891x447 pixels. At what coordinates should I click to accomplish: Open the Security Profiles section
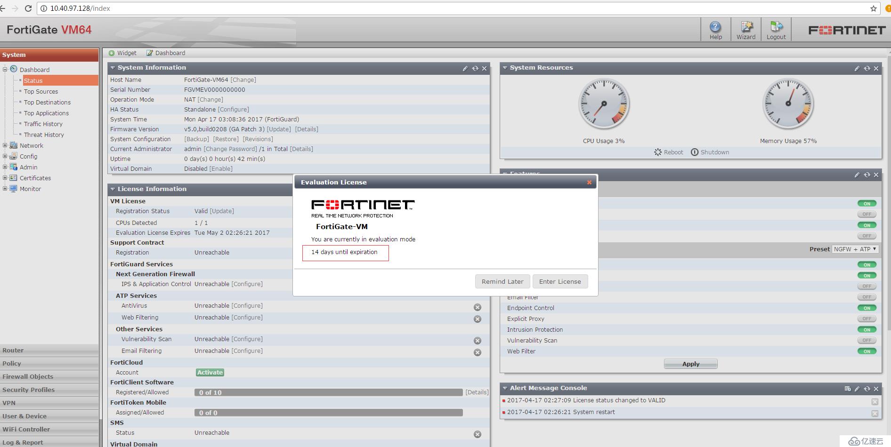pos(49,390)
